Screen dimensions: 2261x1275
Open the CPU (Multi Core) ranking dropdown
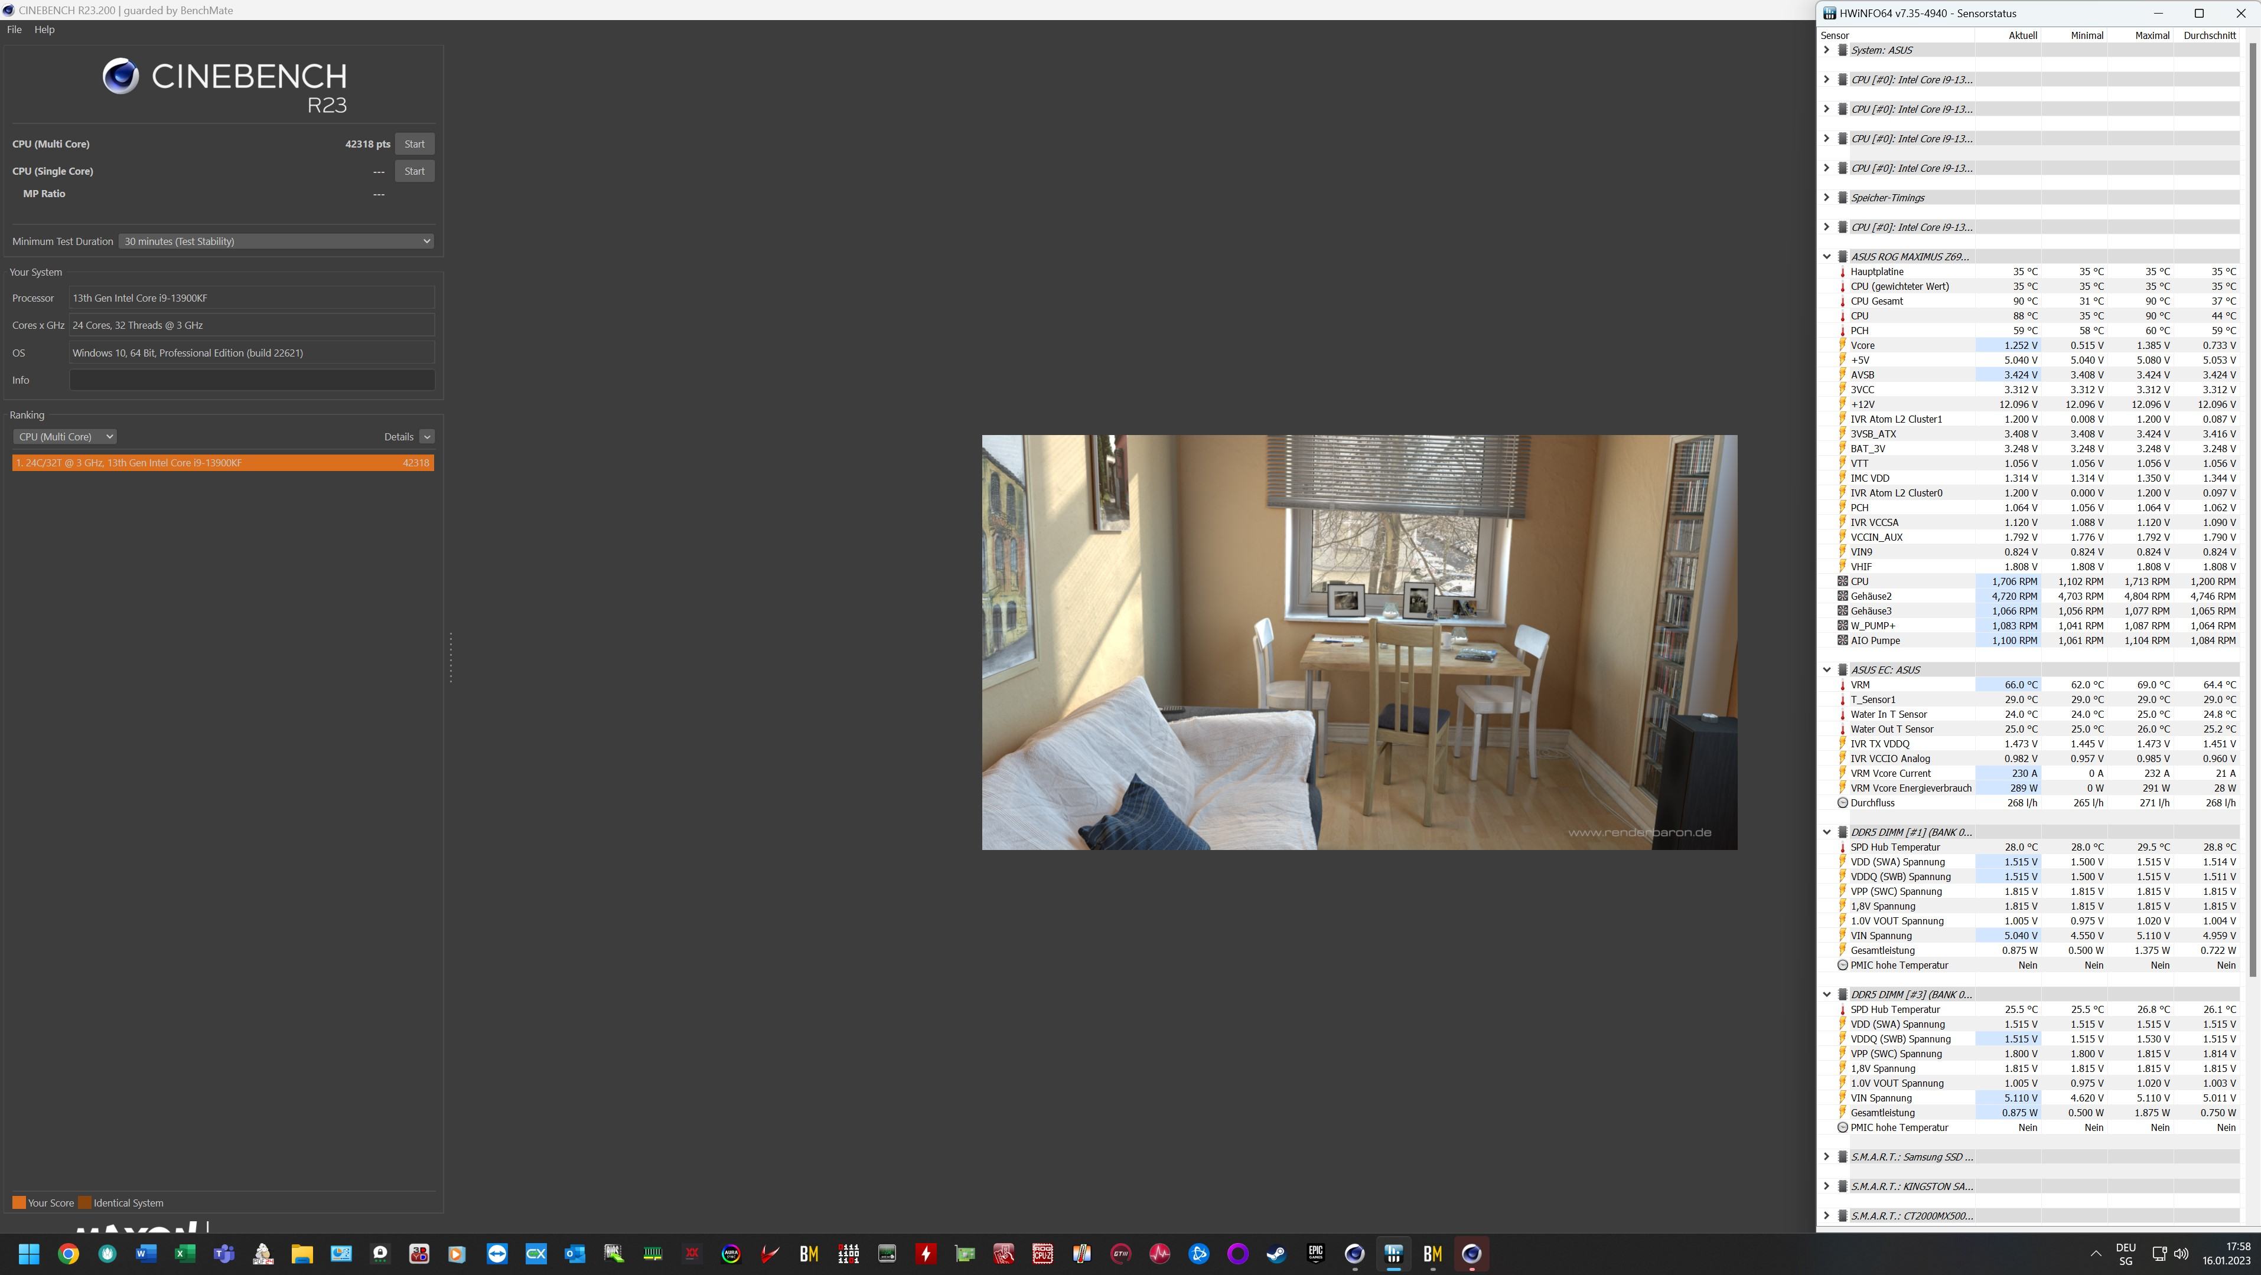click(x=65, y=437)
